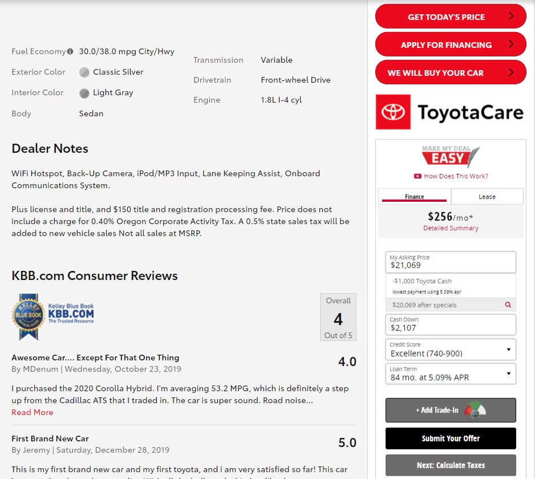535x479 pixels.
Task: Expand the Loan Term dropdown
Action: (451, 374)
